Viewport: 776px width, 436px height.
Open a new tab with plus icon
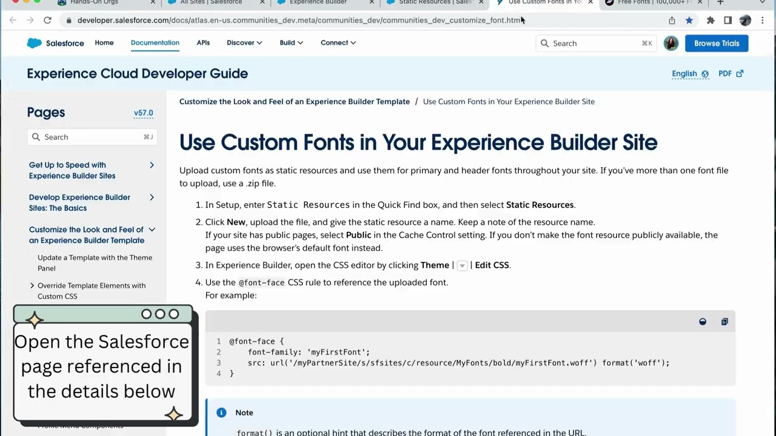click(x=720, y=2)
